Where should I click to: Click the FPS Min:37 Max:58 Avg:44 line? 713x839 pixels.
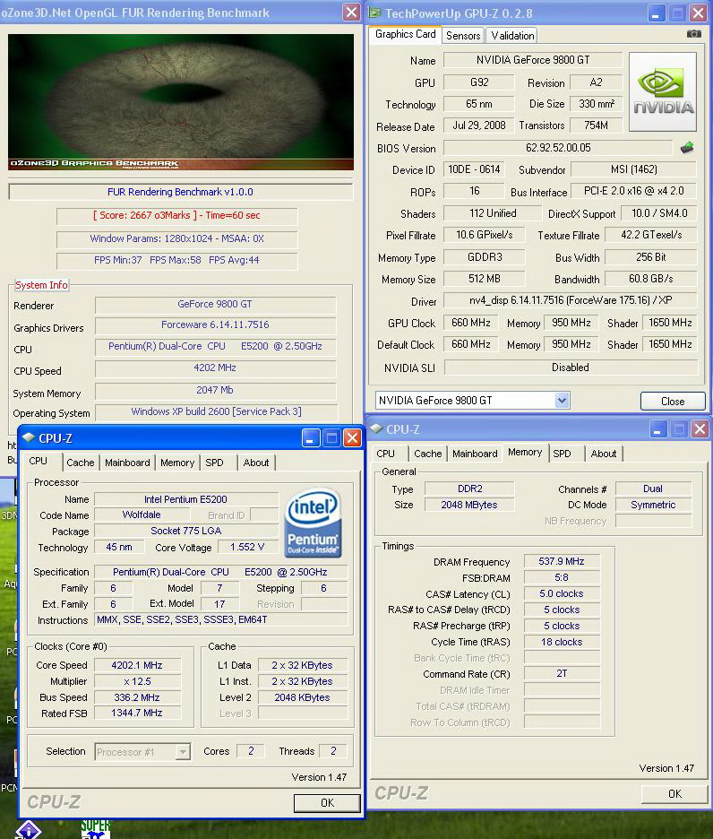click(176, 261)
